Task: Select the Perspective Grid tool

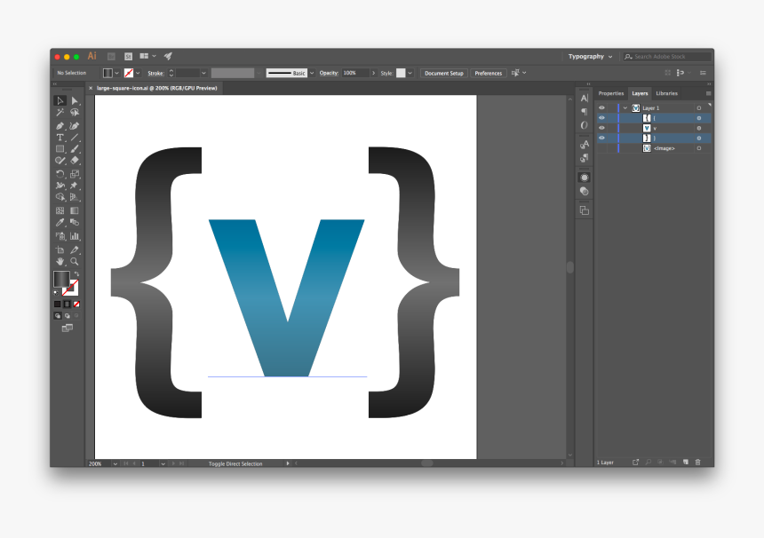Action: pyautogui.click(x=75, y=197)
